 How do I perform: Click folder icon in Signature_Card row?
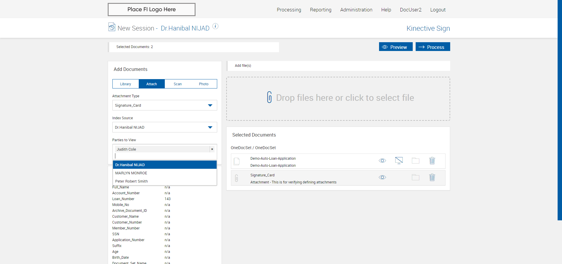[415, 177]
